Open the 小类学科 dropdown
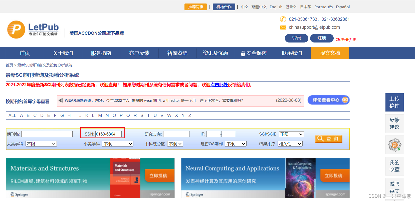 pos(118,144)
